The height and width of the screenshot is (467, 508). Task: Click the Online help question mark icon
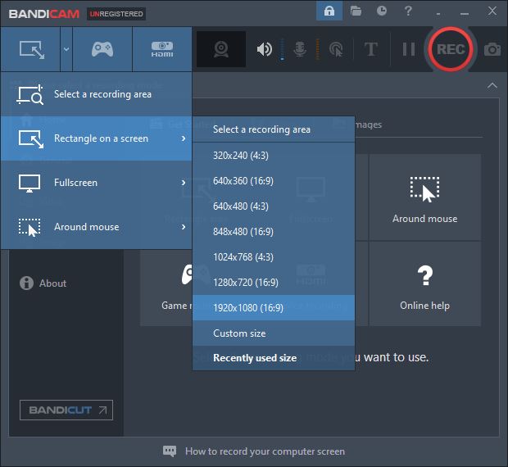pyautogui.click(x=424, y=275)
